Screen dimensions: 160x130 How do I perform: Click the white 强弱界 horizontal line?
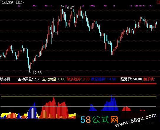pos(78,107)
